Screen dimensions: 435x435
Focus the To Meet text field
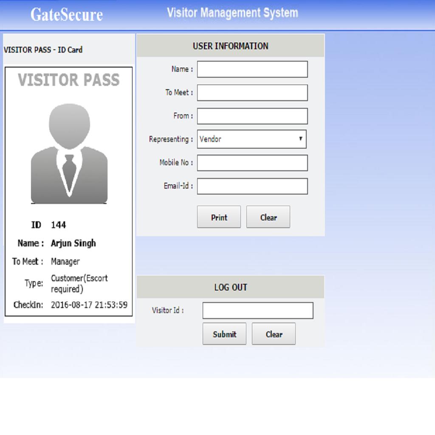coord(252,93)
